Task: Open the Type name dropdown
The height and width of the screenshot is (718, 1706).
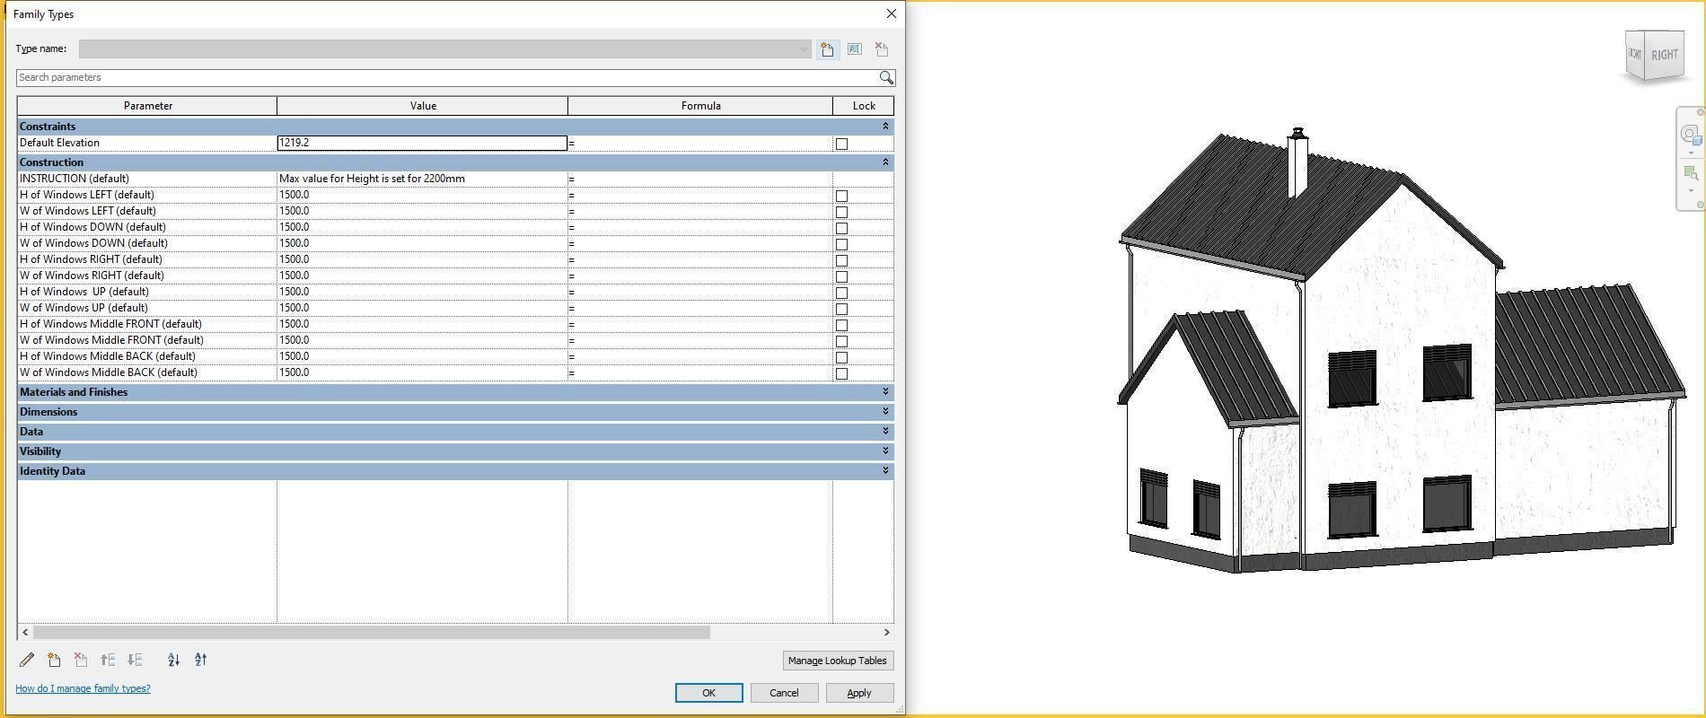Action: (x=804, y=49)
